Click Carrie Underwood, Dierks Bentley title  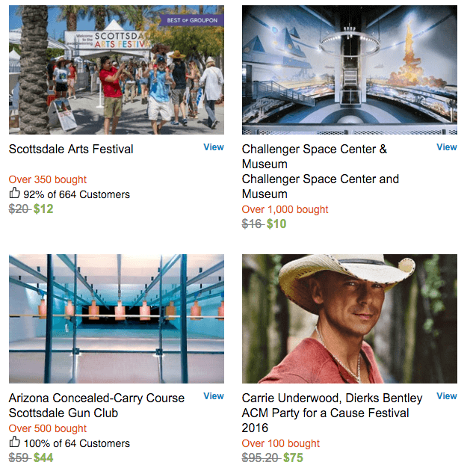[332, 398]
